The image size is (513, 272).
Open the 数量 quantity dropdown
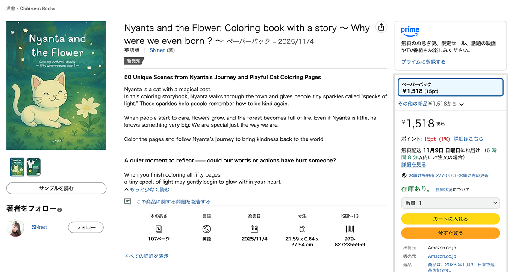pos(450,203)
